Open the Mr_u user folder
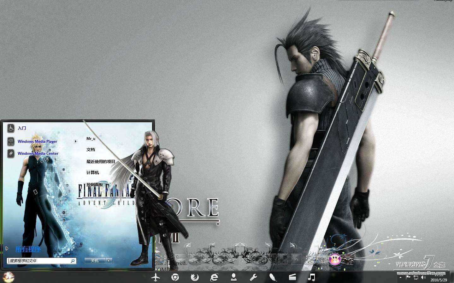 tap(91, 139)
